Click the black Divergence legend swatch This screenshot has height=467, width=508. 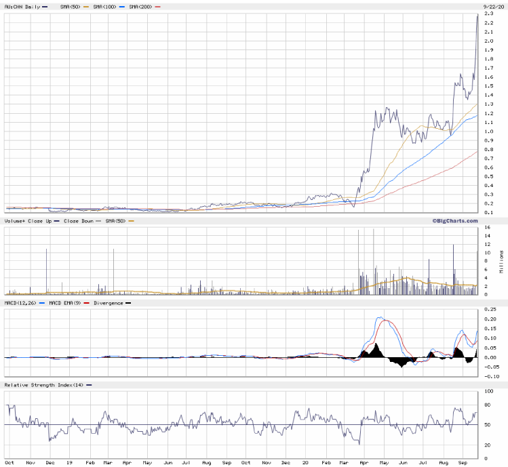click(x=128, y=302)
